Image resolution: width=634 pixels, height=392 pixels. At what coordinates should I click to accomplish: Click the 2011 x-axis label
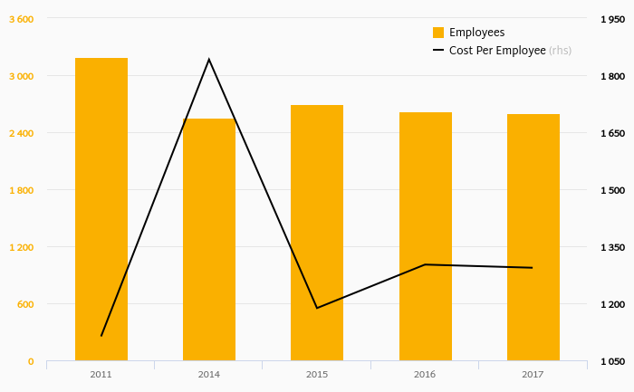click(101, 374)
